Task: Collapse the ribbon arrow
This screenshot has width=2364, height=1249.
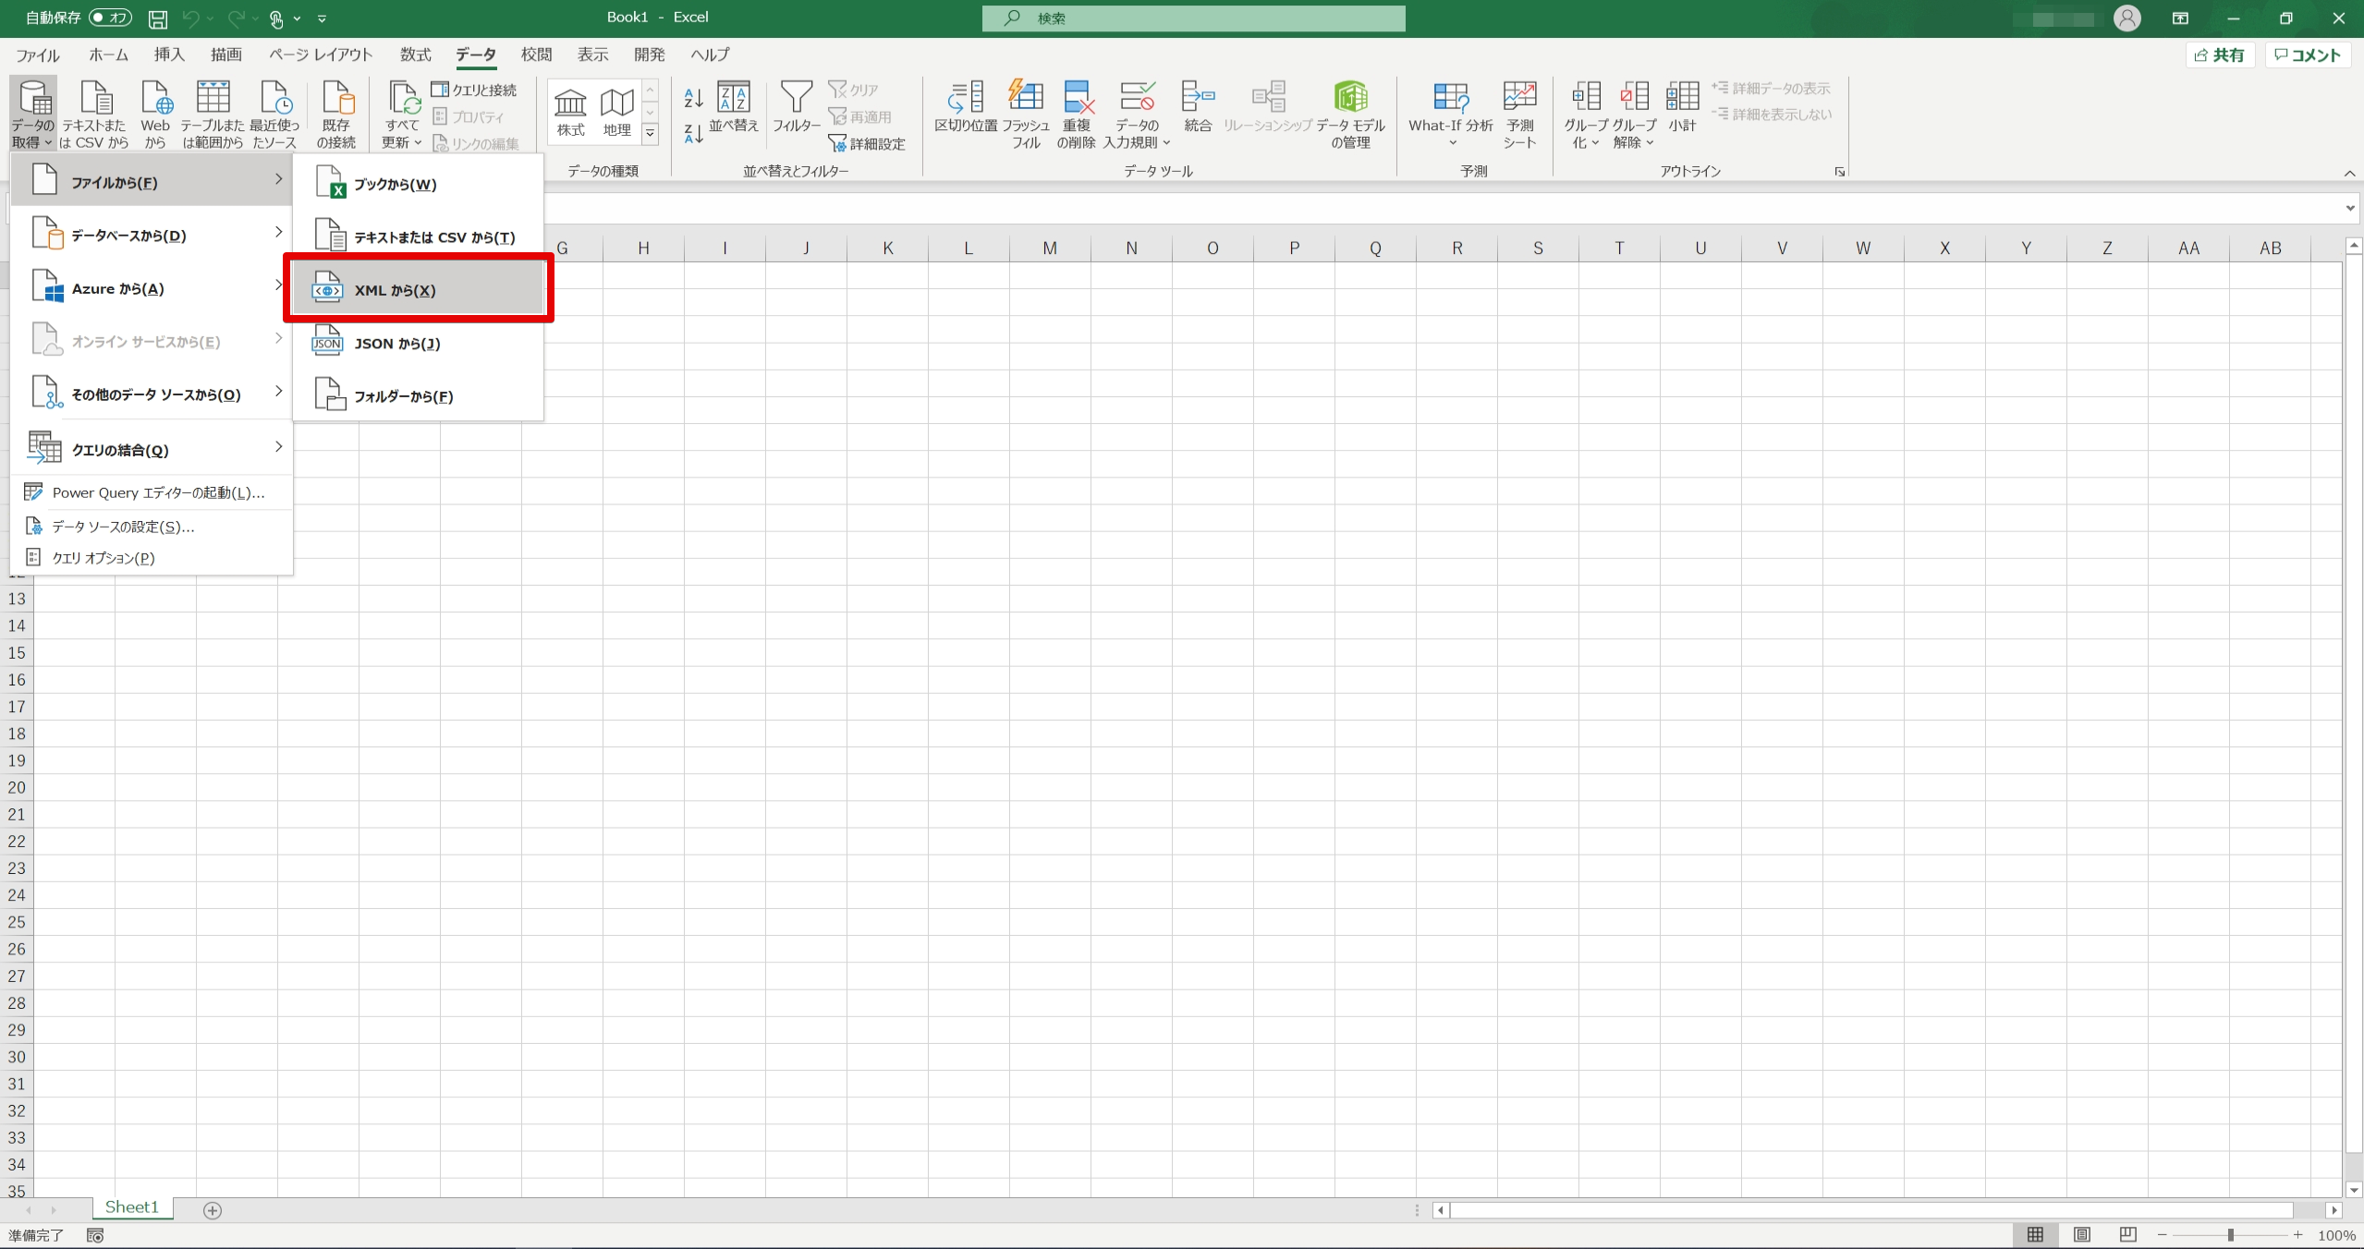Action: pos(2350,173)
